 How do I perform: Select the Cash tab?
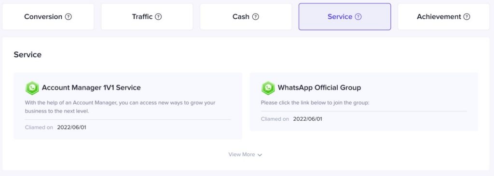click(246, 17)
